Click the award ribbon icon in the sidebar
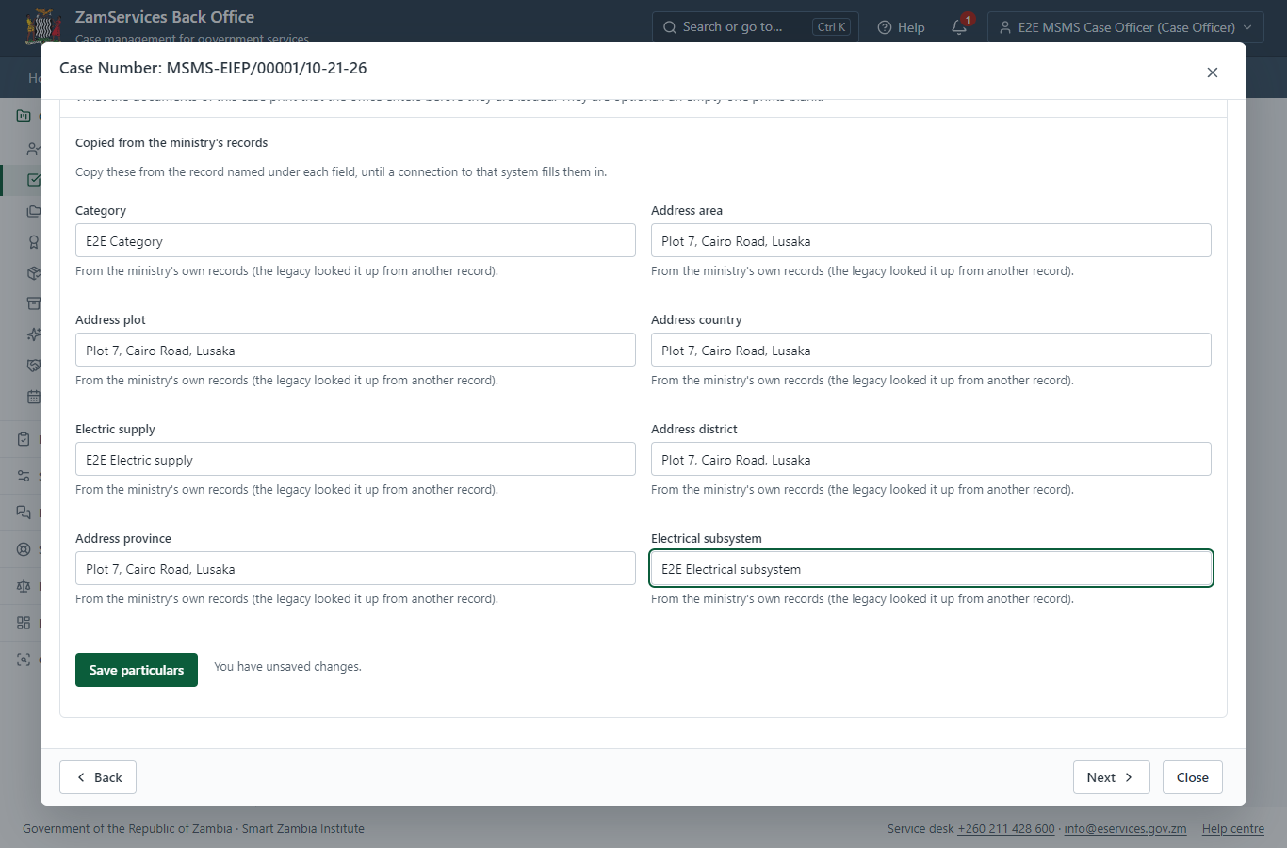Screen dimensions: 1287x848 tap(34, 242)
